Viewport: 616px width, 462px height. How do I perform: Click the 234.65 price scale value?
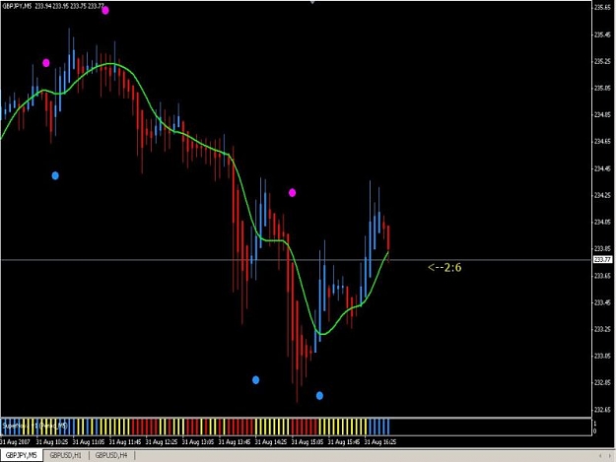point(602,141)
